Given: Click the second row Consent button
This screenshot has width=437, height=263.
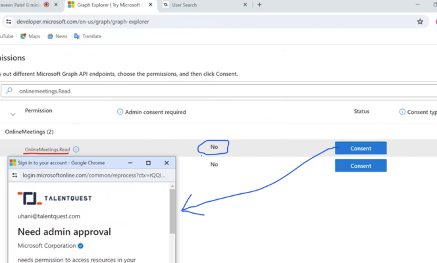Looking at the screenshot, I should [x=361, y=166].
